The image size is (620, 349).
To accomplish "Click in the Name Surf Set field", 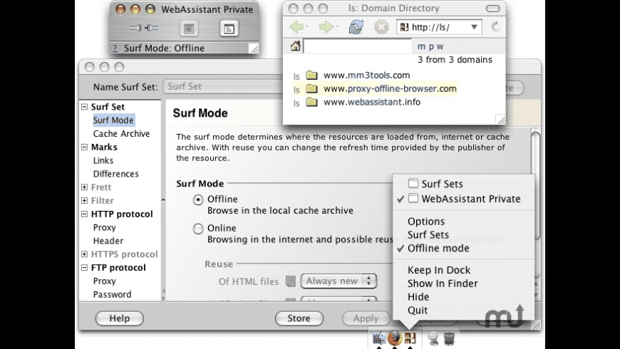I will click(x=222, y=87).
